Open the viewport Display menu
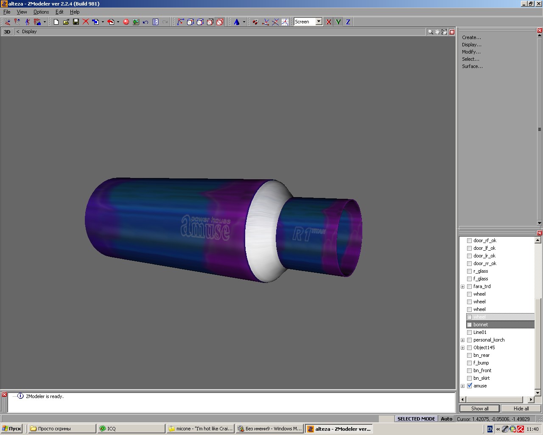 pyautogui.click(x=29, y=31)
